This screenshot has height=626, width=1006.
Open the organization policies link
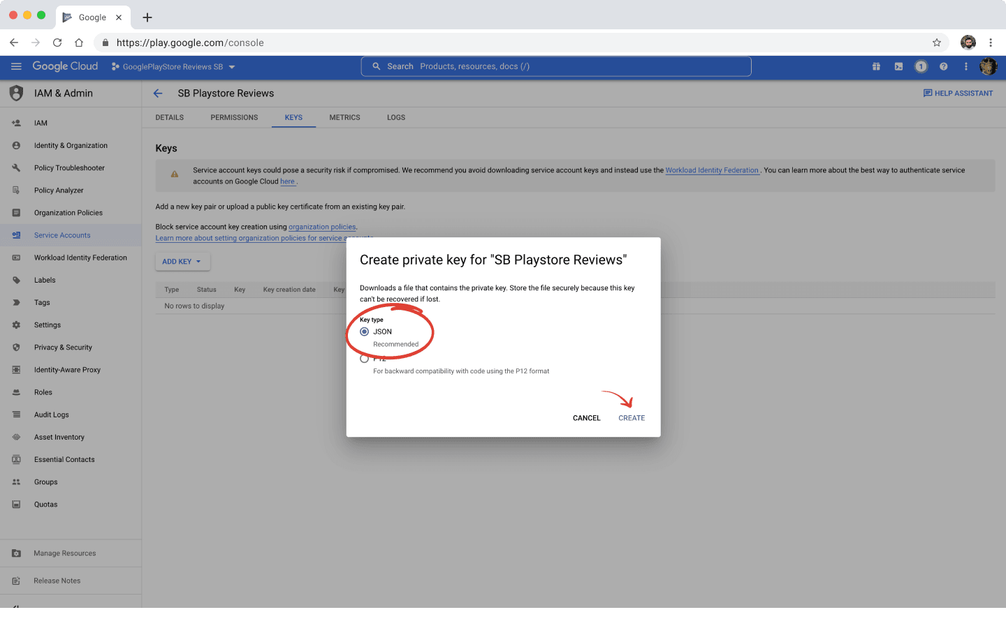(322, 227)
